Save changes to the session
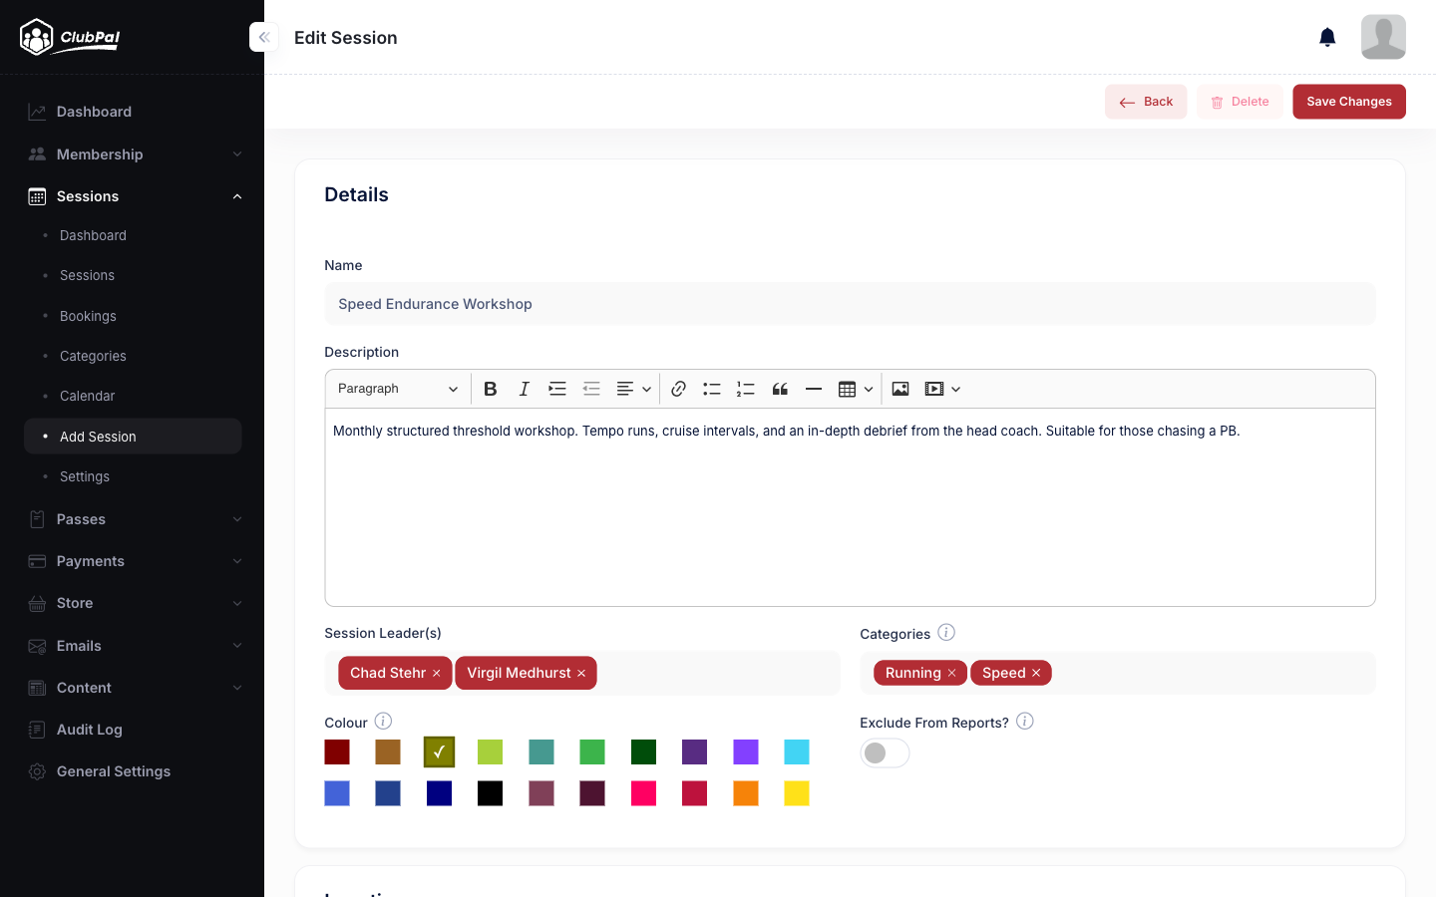This screenshot has height=897, width=1436. point(1348,101)
